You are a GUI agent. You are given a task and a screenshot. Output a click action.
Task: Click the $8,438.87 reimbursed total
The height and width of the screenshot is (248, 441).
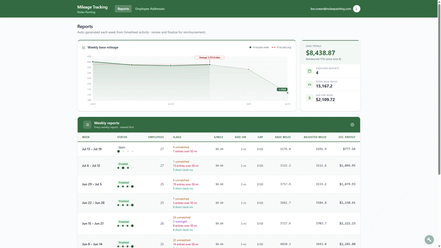[x=320, y=53]
